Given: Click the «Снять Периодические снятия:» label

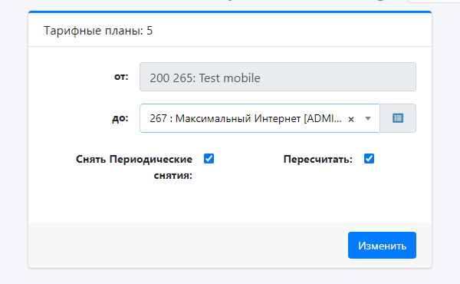Looking at the screenshot, I should [134, 167].
